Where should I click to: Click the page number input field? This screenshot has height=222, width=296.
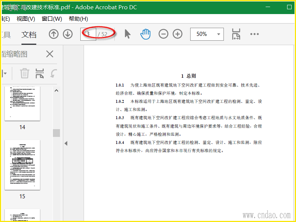point(88,34)
